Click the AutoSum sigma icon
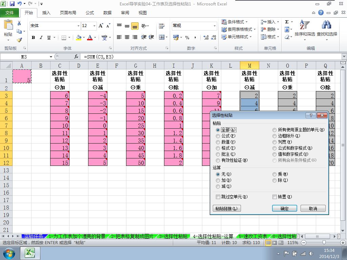The image size is (347, 260). point(287,22)
